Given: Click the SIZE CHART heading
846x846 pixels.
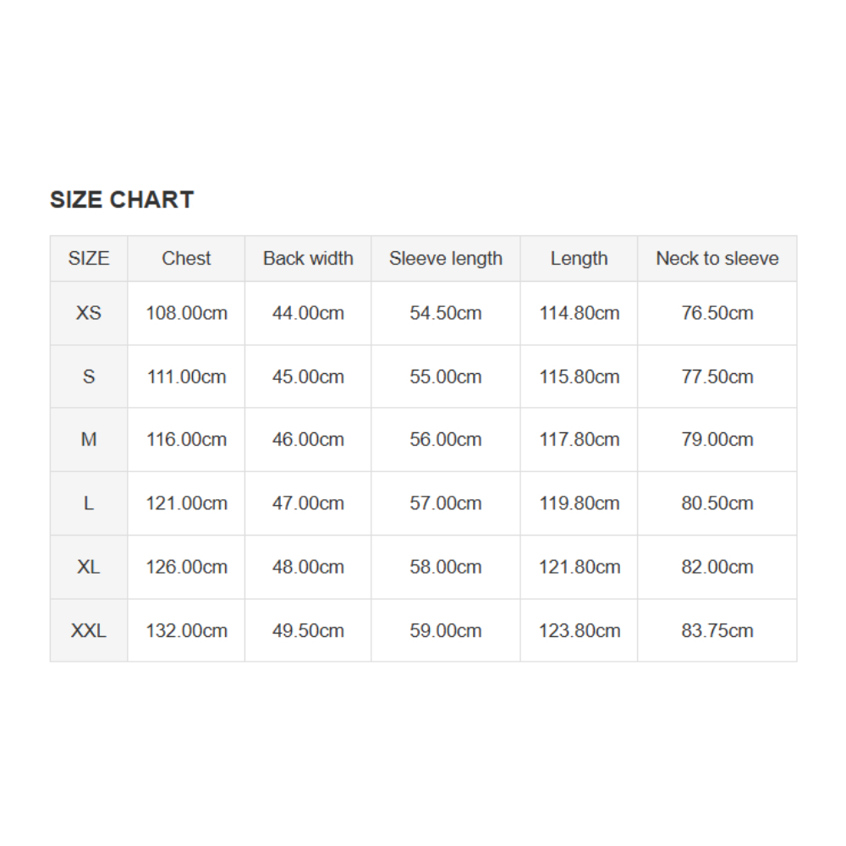Looking at the screenshot, I should click(x=122, y=200).
